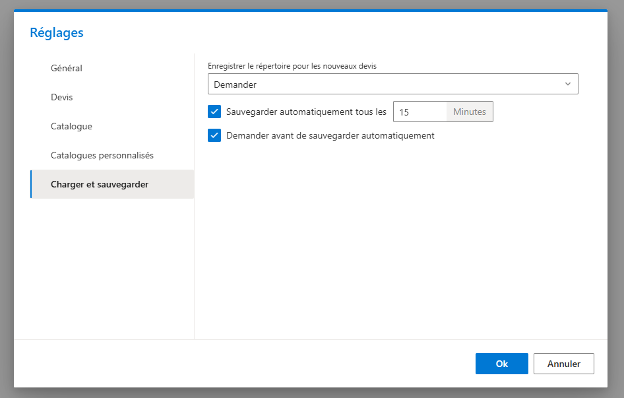This screenshot has width=624, height=398.
Task: Focus the autosave interval field showing 15
Action: point(420,112)
